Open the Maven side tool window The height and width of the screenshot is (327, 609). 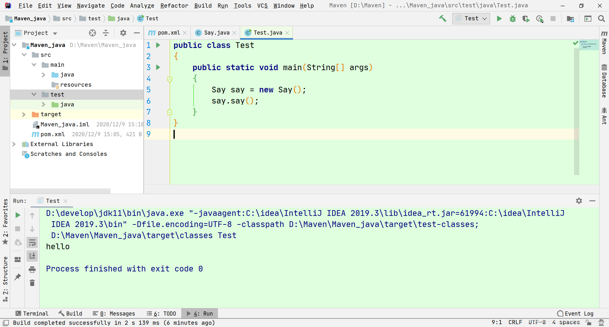click(604, 42)
